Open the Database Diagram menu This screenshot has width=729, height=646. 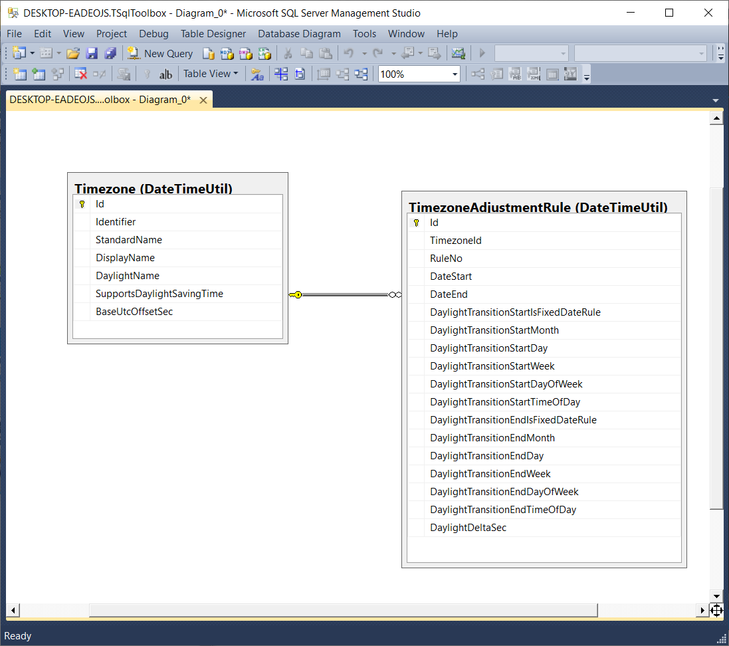(299, 33)
